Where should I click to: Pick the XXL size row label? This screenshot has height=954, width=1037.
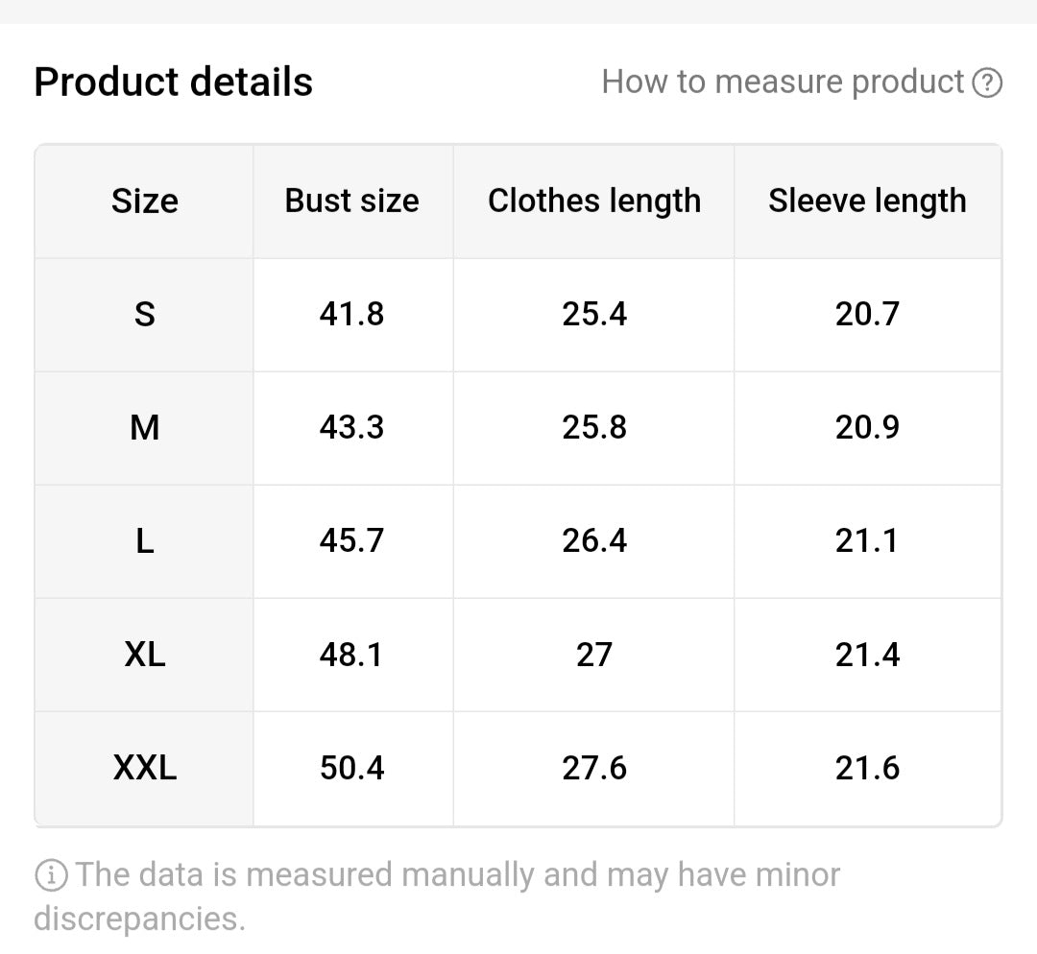click(145, 768)
